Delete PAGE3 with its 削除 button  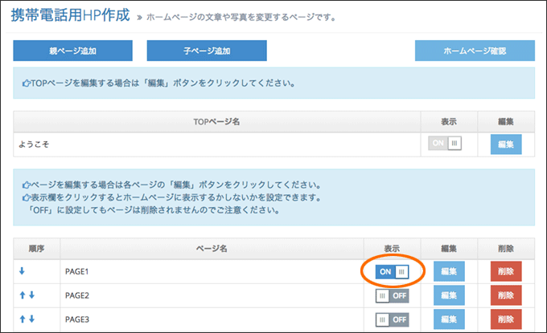click(506, 319)
